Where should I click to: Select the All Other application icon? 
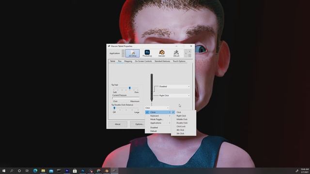pyautogui.click(x=132, y=53)
